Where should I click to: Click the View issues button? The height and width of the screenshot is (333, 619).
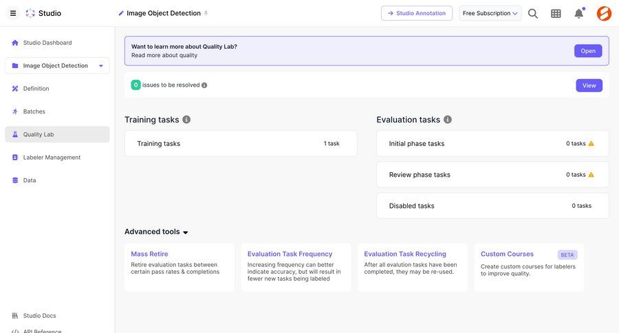[x=589, y=85]
